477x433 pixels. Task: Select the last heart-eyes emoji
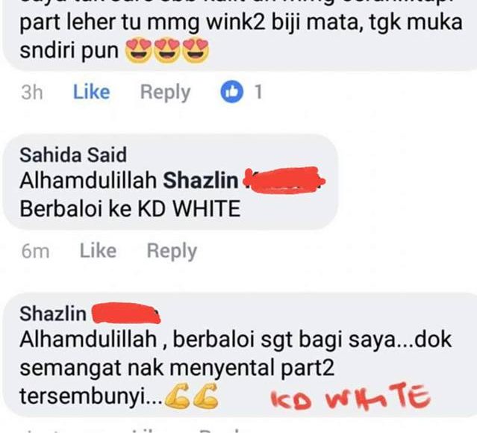[x=196, y=50]
